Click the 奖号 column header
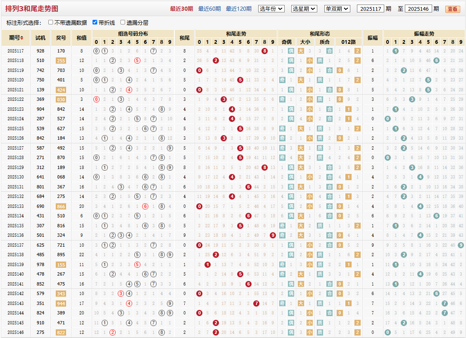Viewport: 466px width, 338px height. 61,38
